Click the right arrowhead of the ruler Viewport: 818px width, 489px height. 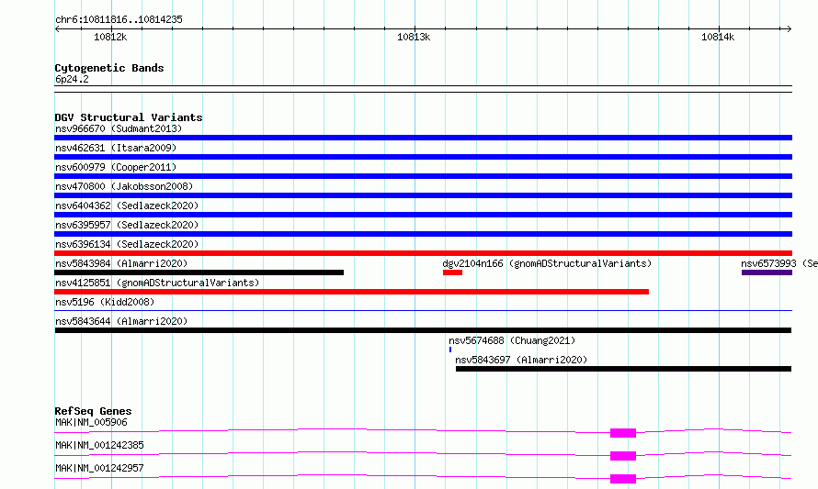(790, 28)
